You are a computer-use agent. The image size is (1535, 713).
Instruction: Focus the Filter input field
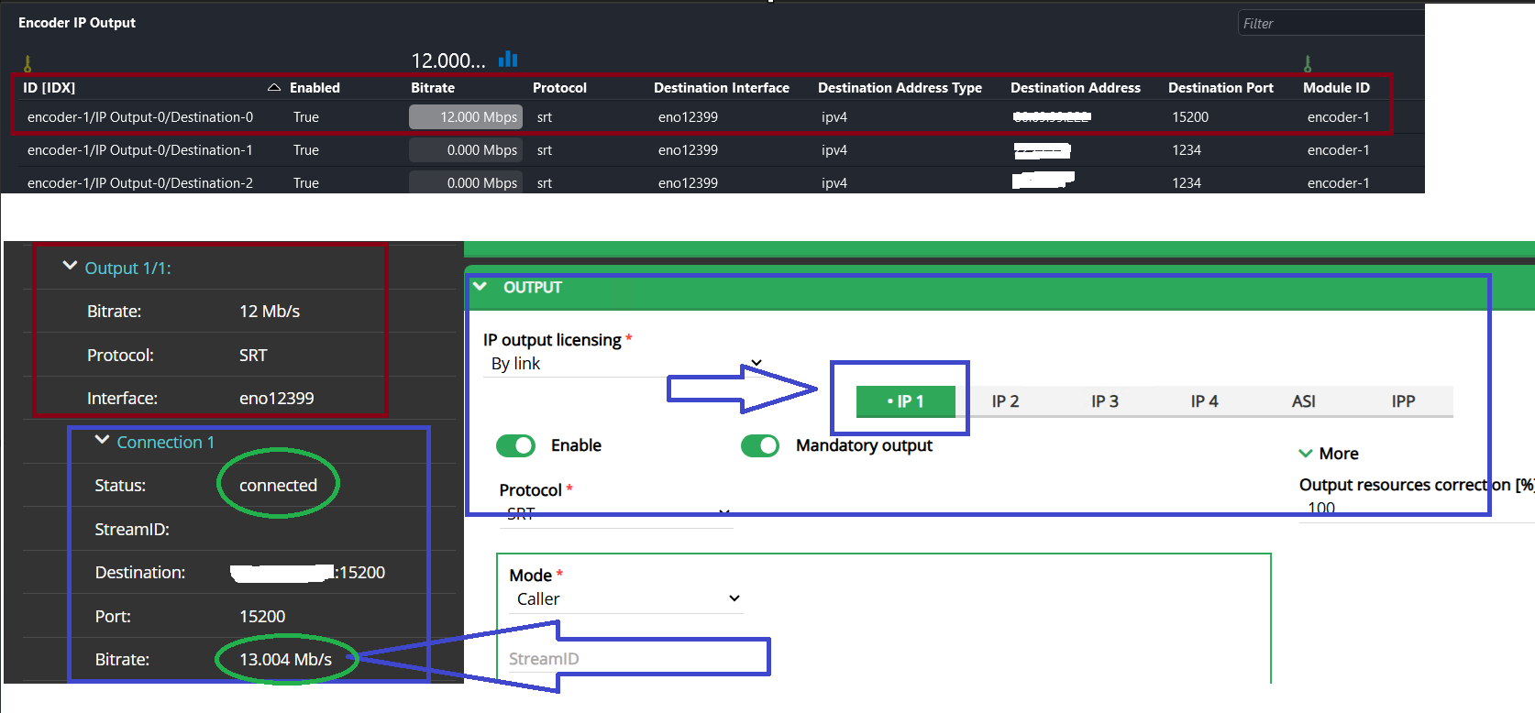pyautogui.click(x=1331, y=23)
